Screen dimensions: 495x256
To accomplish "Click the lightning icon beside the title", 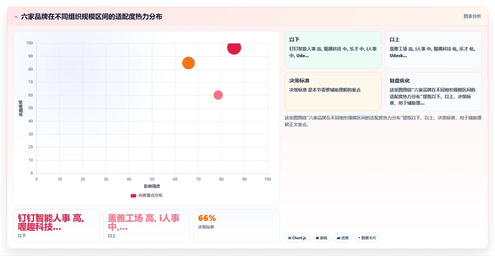I will [16, 17].
